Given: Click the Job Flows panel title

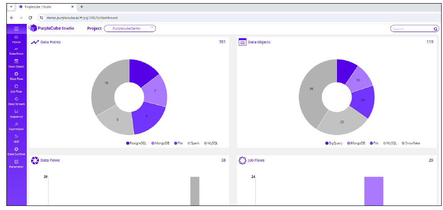Looking at the screenshot, I should [256, 160].
